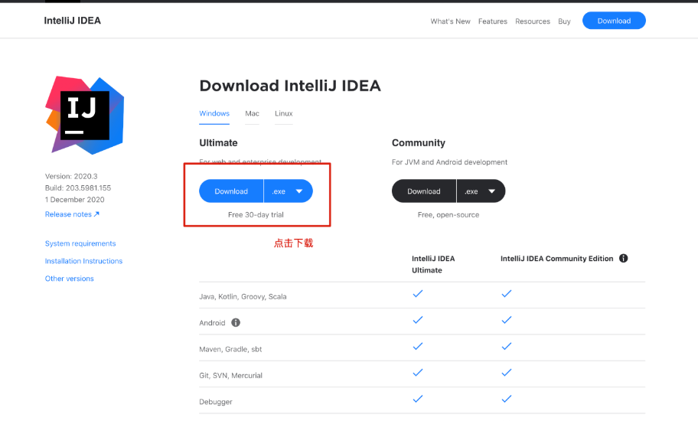Click Community checkmark in Java, Kotlin row

coord(506,294)
